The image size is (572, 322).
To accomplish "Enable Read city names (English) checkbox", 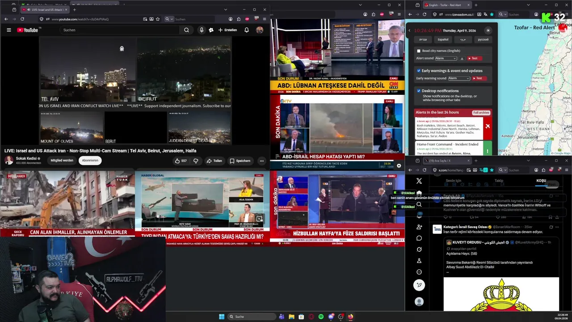I will (419, 51).
